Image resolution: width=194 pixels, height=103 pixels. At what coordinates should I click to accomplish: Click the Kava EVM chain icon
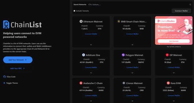[168, 83]
